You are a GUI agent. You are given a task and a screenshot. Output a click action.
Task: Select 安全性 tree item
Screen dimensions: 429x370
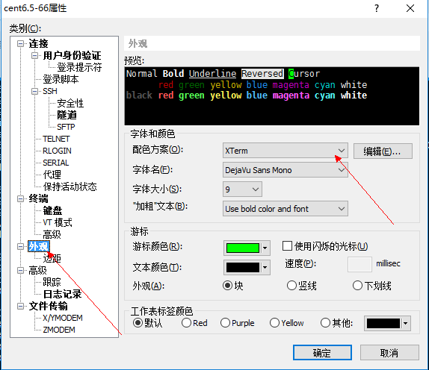[70, 103]
